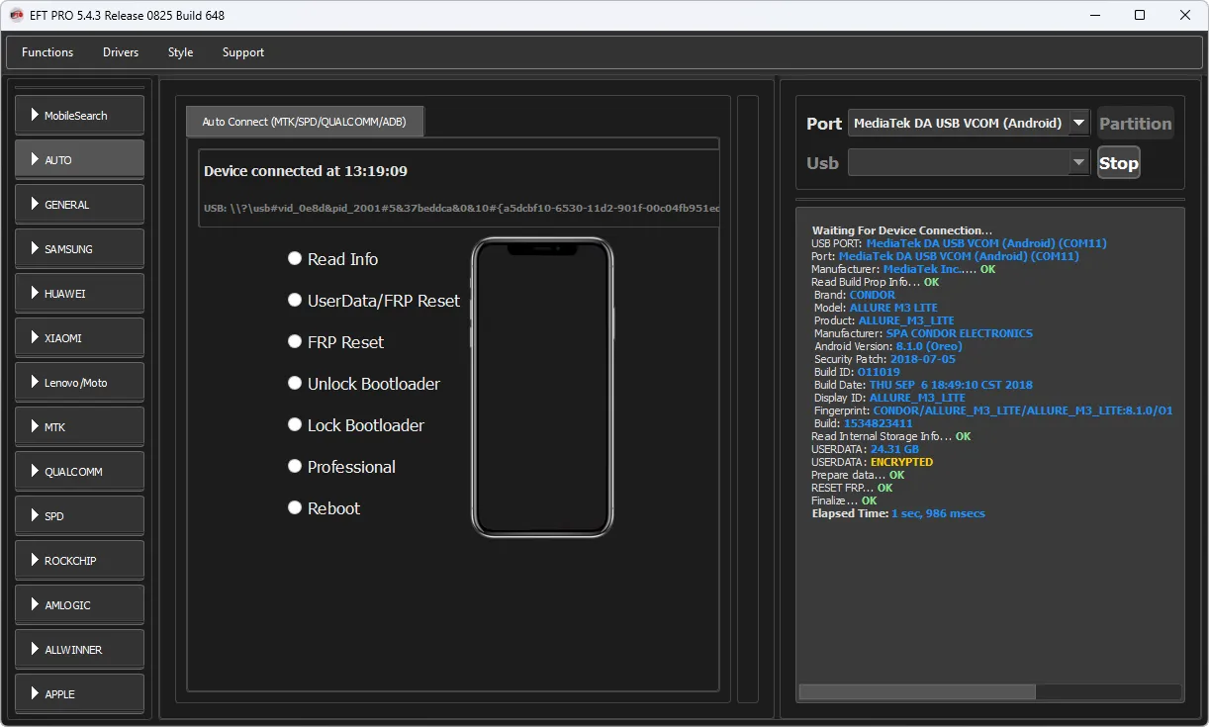Screen dimensions: 1209x727
Task: Click the iPhone device image
Action: coord(542,388)
